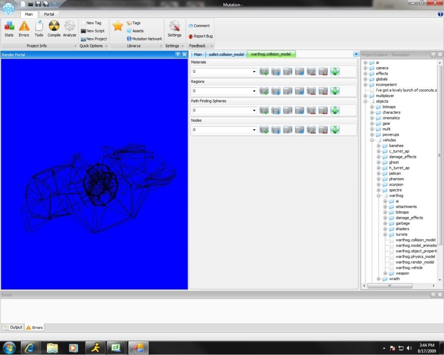Open the Mutation Network library
This screenshot has height=355, width=444.
click(x=145, y=39)
